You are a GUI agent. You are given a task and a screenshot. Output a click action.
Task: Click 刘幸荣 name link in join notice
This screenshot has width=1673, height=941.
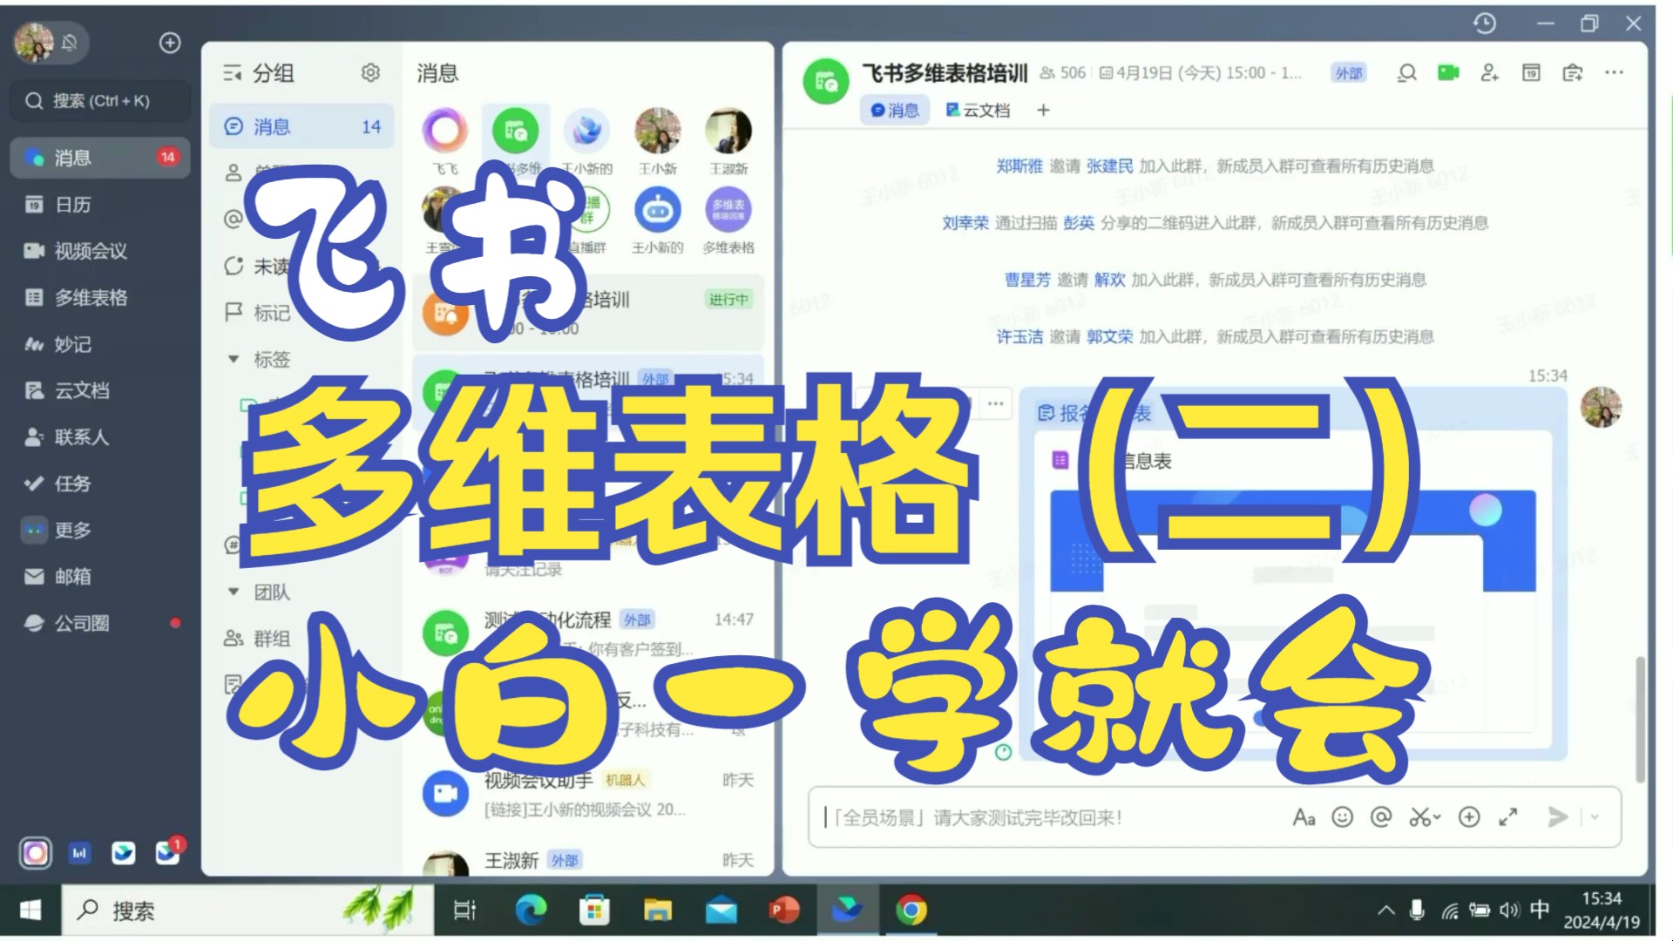pyautogui.click(x=965, y=223)
